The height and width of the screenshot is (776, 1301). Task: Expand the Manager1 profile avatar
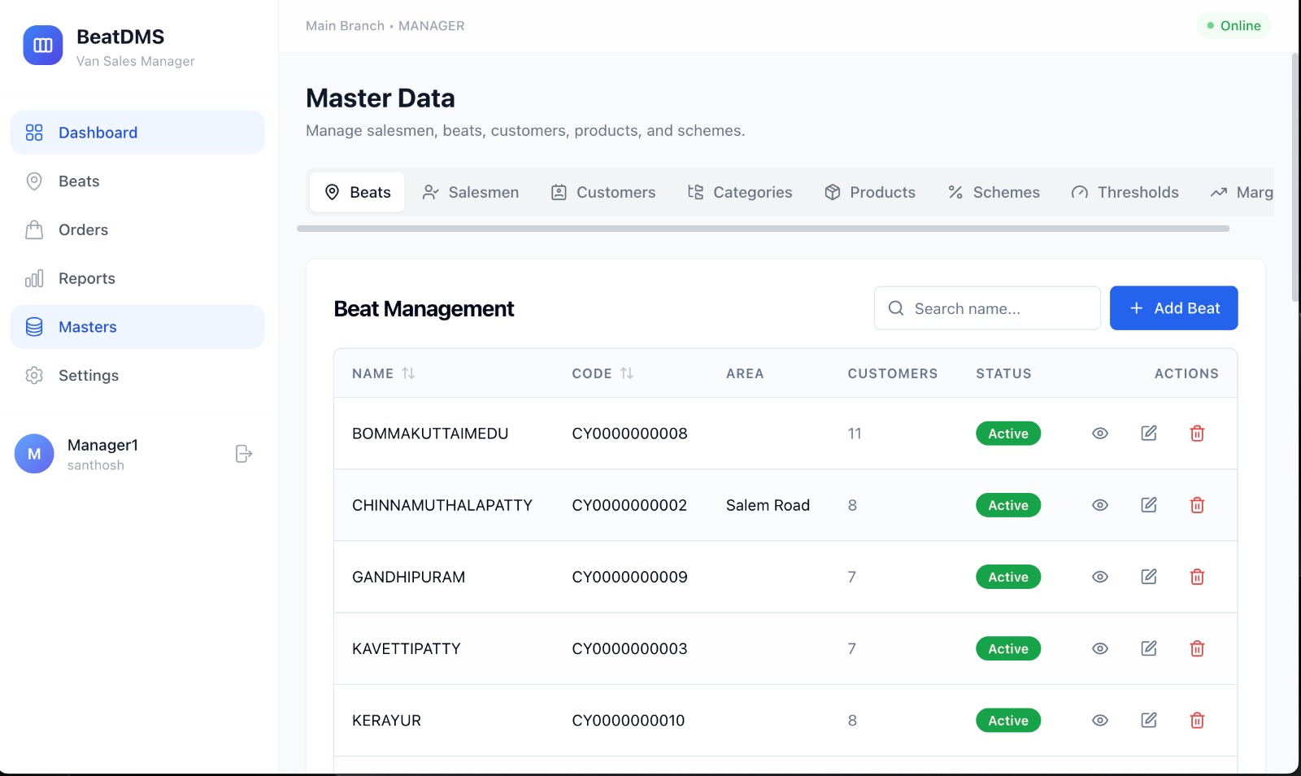pos(33,453)
